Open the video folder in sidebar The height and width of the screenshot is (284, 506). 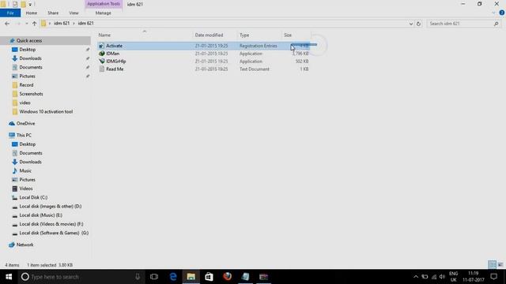pos(25,103)
